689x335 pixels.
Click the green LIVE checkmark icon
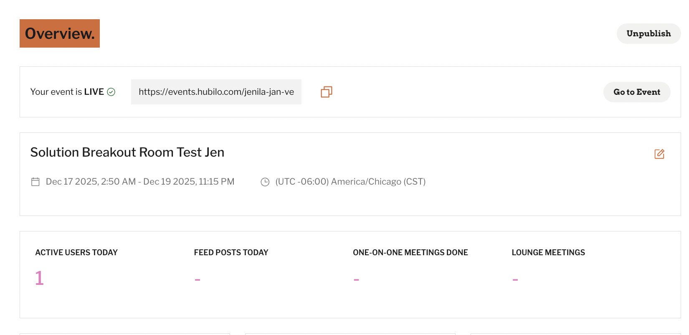coord(111,92)
